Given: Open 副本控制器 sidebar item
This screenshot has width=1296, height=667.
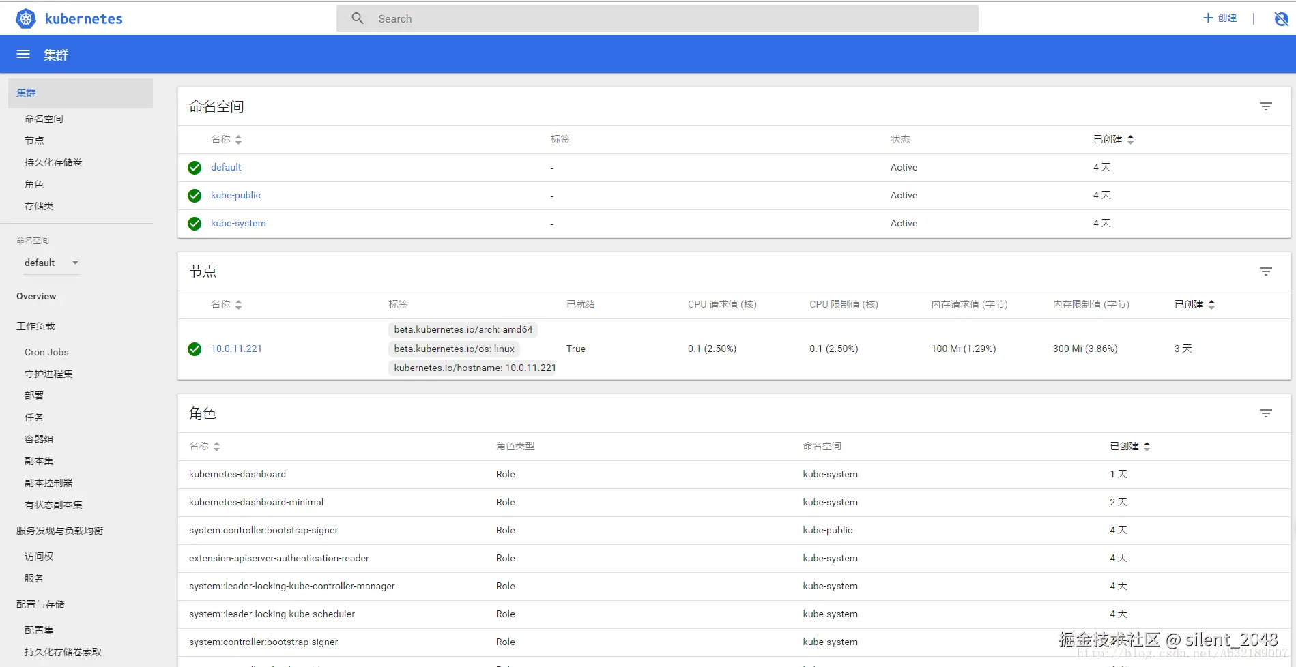Looking at the screenshot, I should point(48,483).
